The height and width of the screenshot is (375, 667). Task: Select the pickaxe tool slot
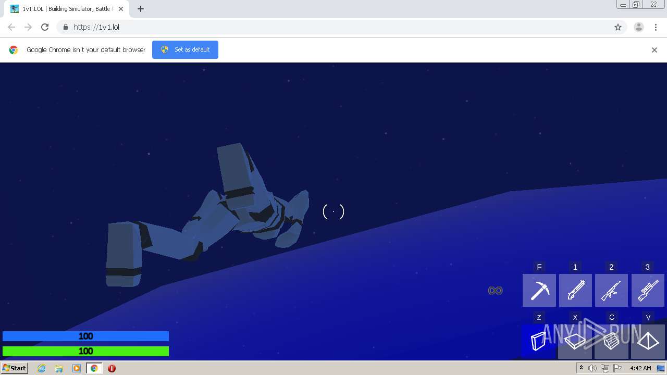539,290
